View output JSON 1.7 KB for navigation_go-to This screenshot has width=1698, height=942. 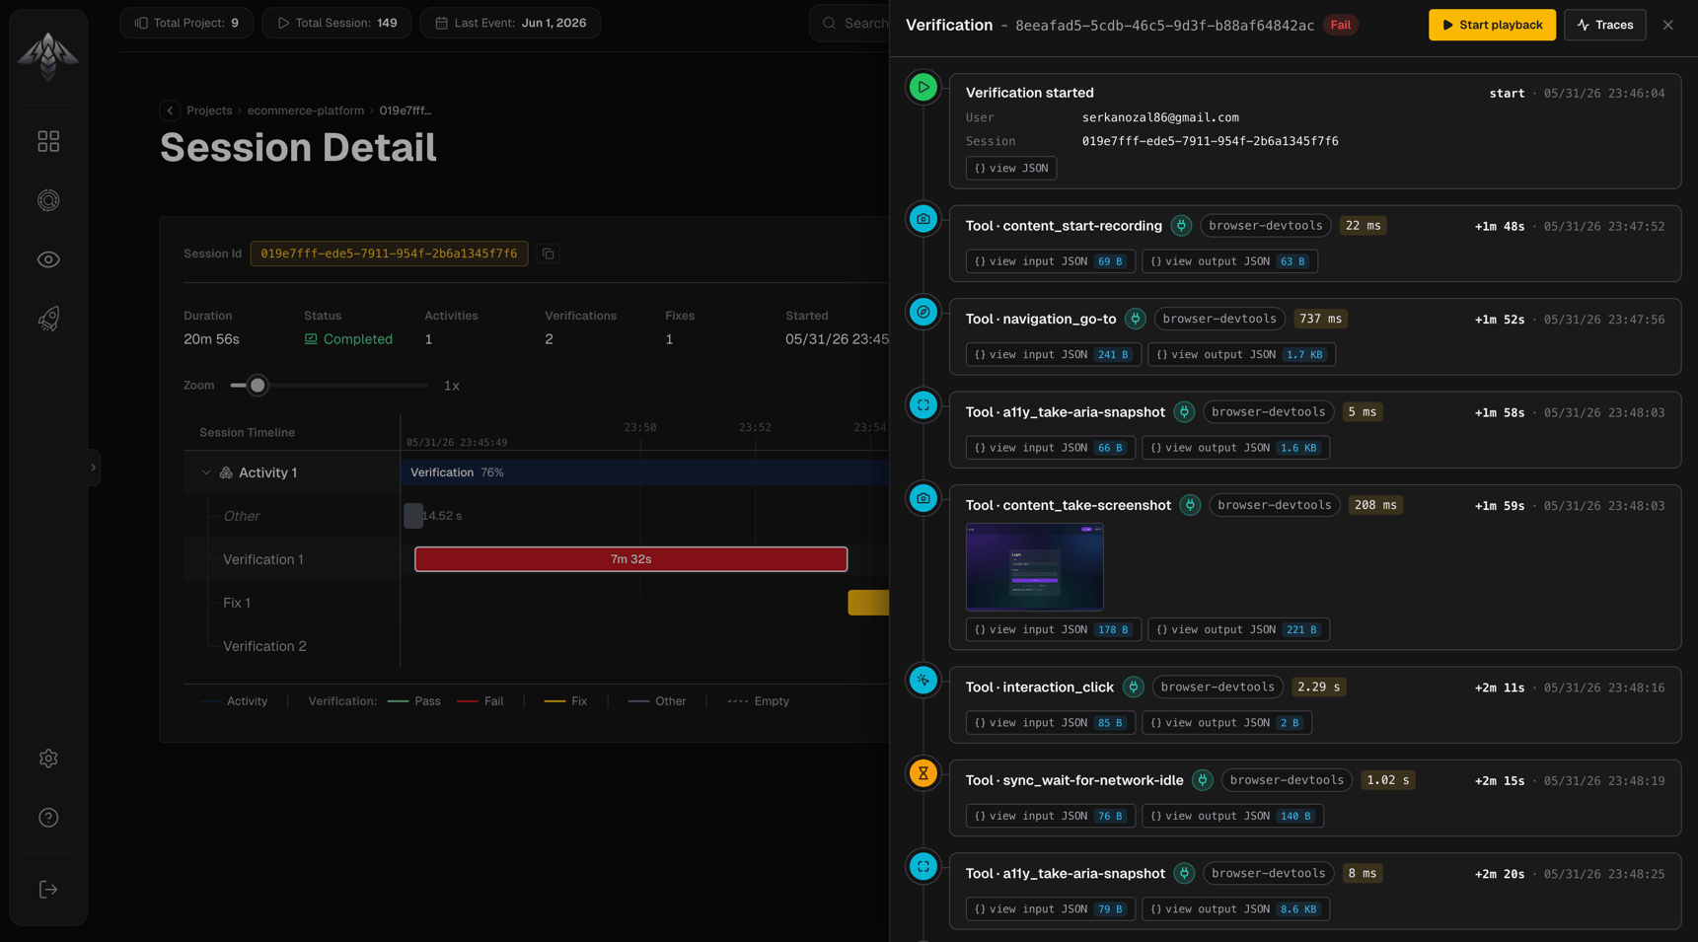pyautogui.click(x=1241, y=354)
